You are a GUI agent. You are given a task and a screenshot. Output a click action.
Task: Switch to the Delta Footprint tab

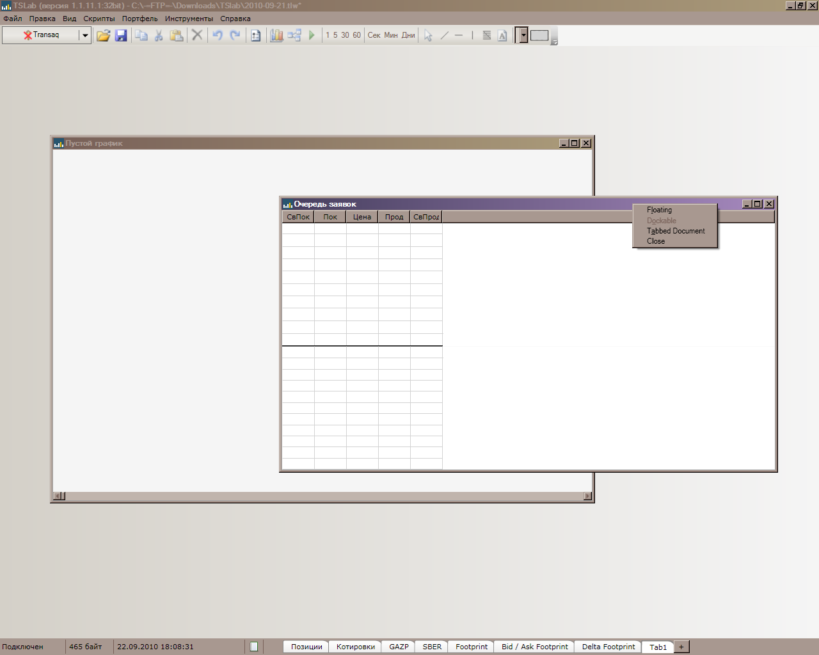(x=608, y=647)
